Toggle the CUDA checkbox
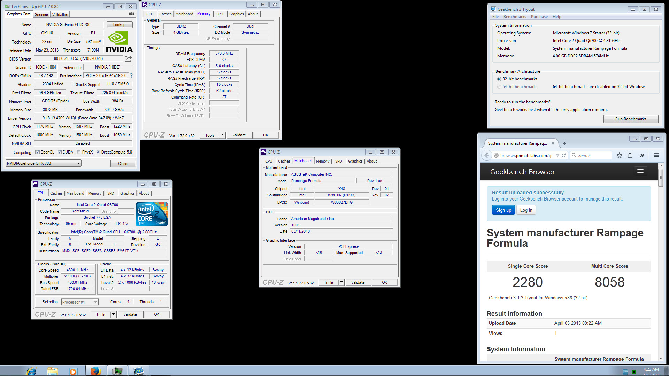The image size is (669, 376). [x=60, y=152]
